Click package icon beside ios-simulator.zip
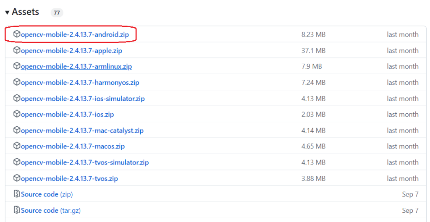 [x=17, y=98]
